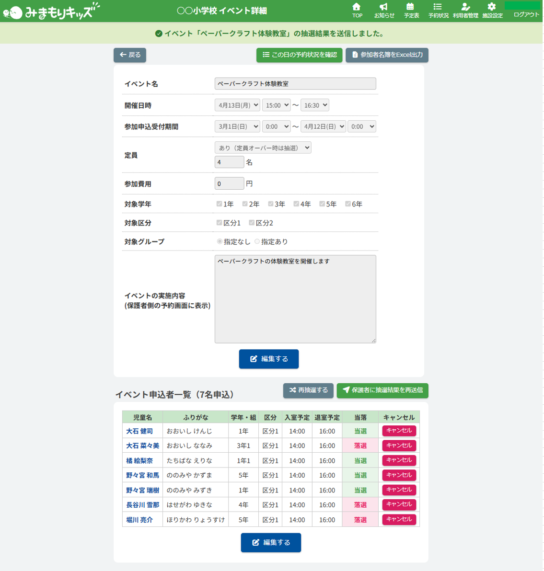Expand the 16:30 end time dropdown

coord(315,105)
